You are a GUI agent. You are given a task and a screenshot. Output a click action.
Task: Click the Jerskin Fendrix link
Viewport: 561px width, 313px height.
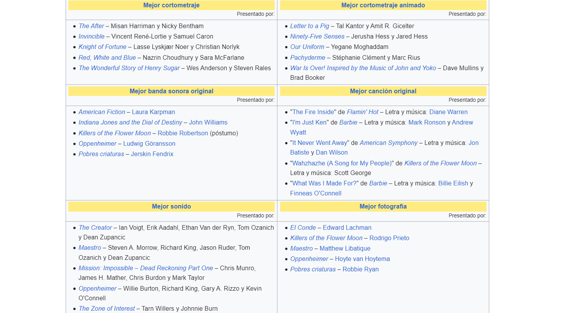[x=152, y=154]
